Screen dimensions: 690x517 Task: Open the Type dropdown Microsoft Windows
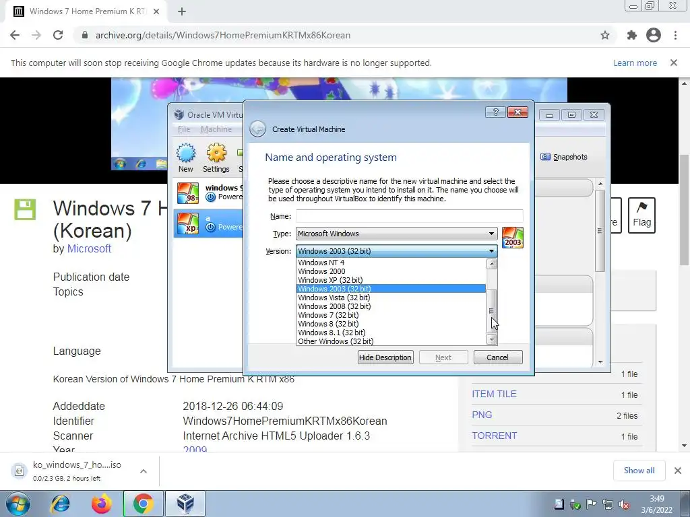point(396,234)
